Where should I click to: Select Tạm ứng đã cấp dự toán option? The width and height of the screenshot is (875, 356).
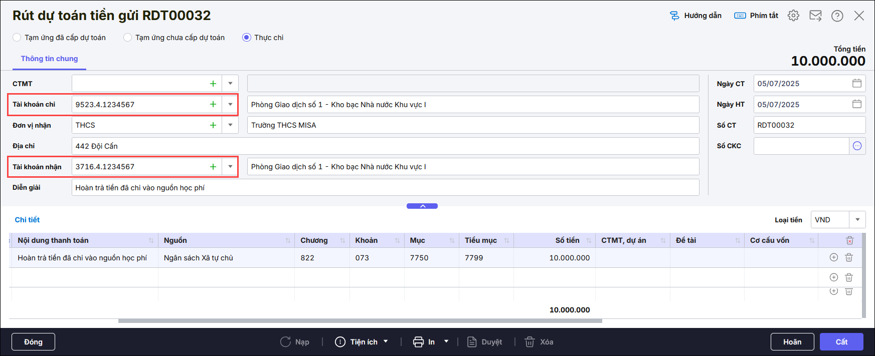[17, 38]
